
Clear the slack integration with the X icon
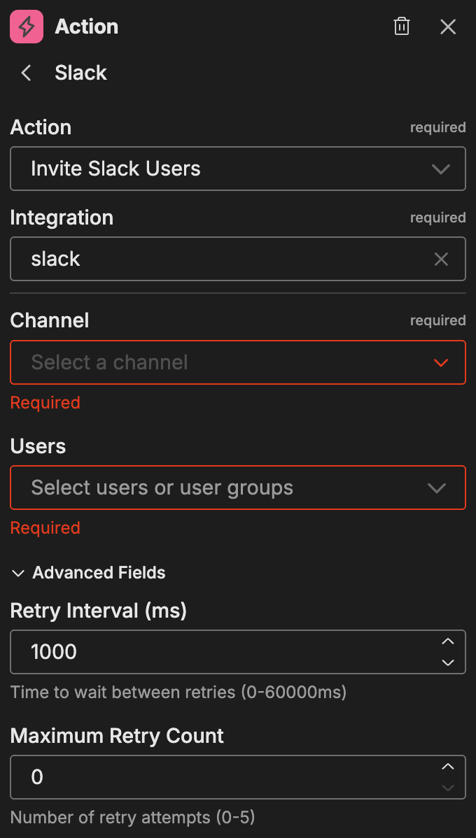[x=441, y=259]
